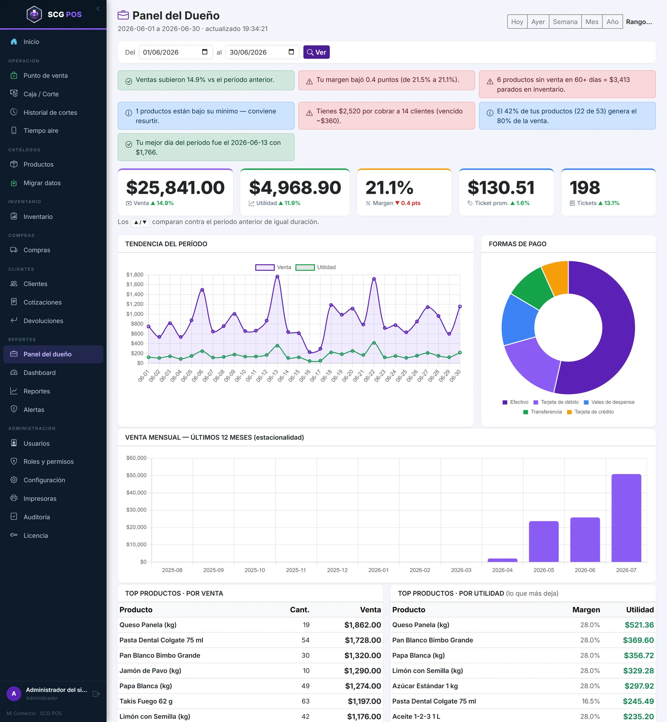This screenshot has height=722, width=667.
Task: Open Devoluciones return arrow icon
Action: pyautogui.click(x=14, y=320)
